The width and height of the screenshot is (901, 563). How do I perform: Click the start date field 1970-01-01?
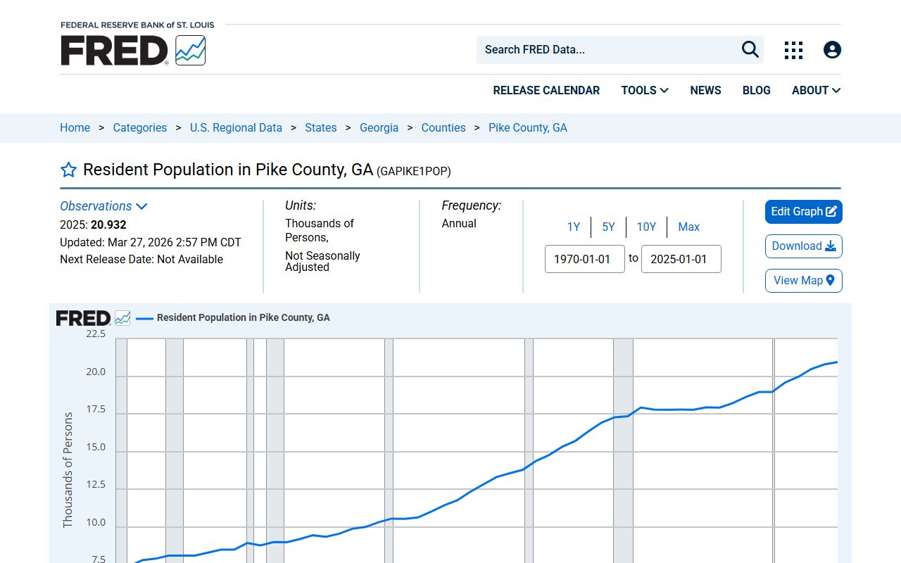coord(585,259)
